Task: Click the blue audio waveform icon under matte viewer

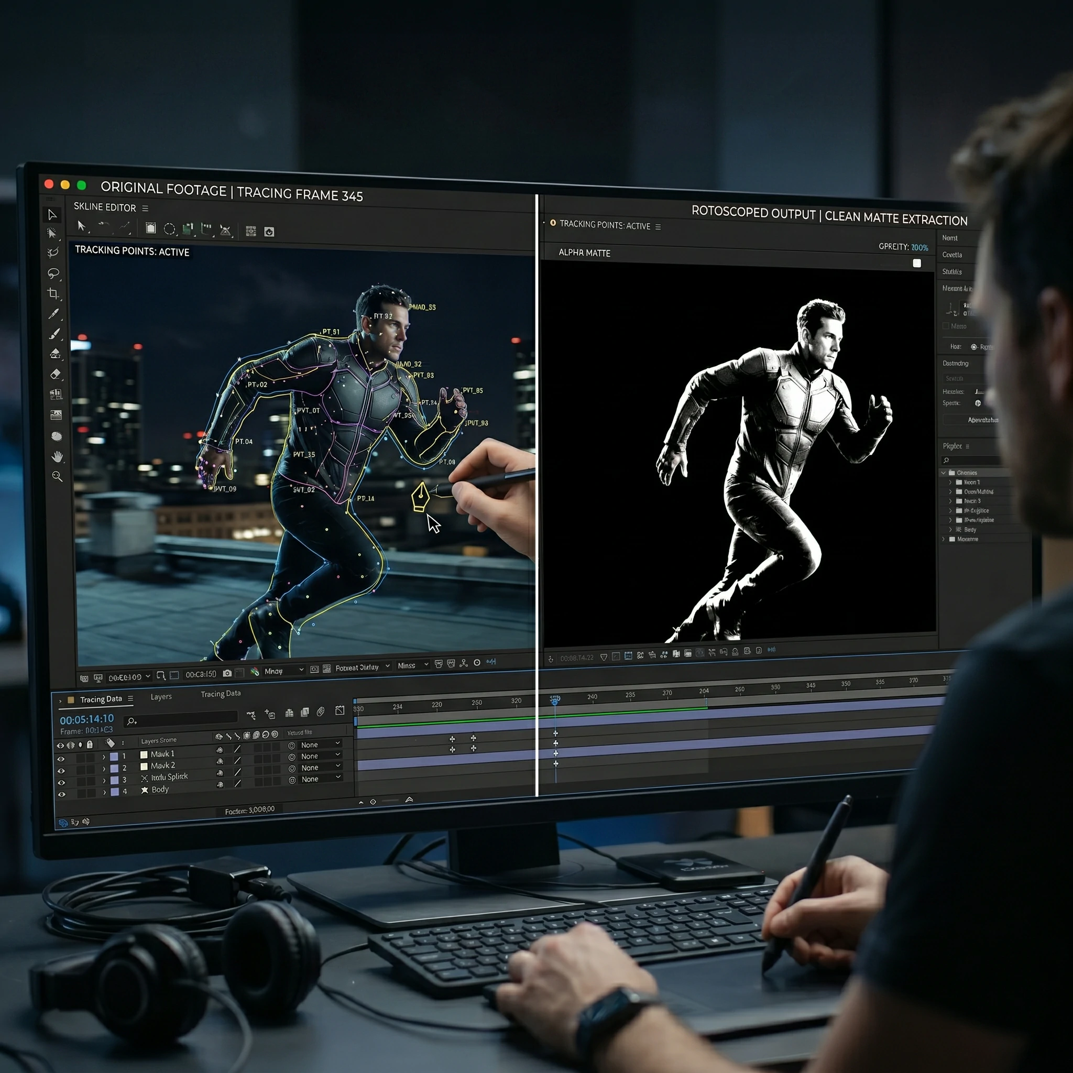Action: (771, 649)
